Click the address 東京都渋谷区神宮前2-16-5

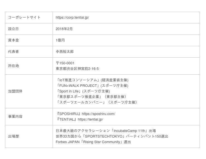77,69
